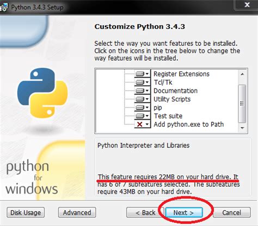
Task: Select the Tcl/Tk tree label
Action: tap(163, 82)
